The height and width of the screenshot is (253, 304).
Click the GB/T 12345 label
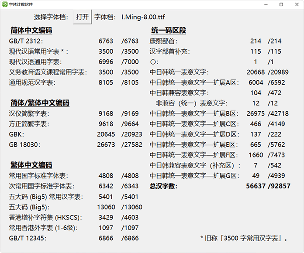tap(28, 238)
